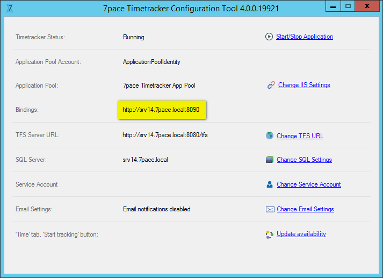The image size is (383, 278).
Task: Open the Start/Stop Application link
Action: pos(305,37)
